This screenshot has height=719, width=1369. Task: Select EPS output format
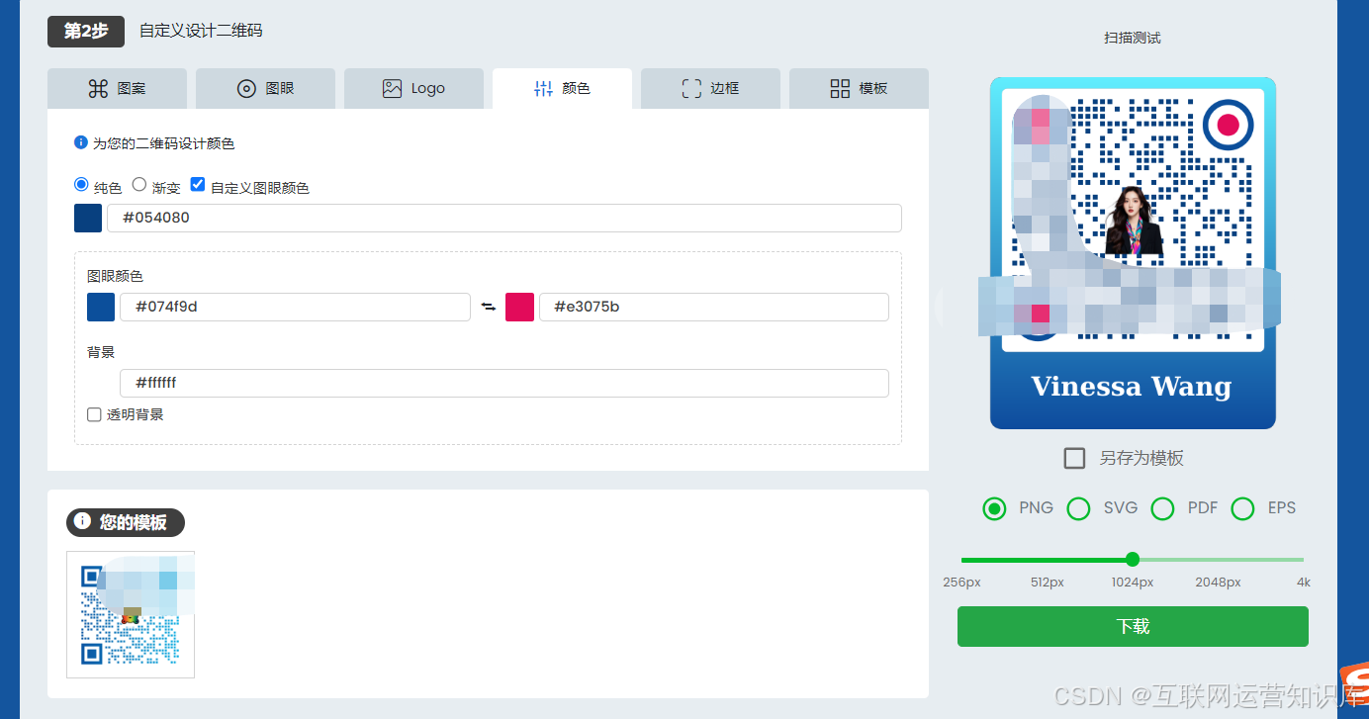1242,508
